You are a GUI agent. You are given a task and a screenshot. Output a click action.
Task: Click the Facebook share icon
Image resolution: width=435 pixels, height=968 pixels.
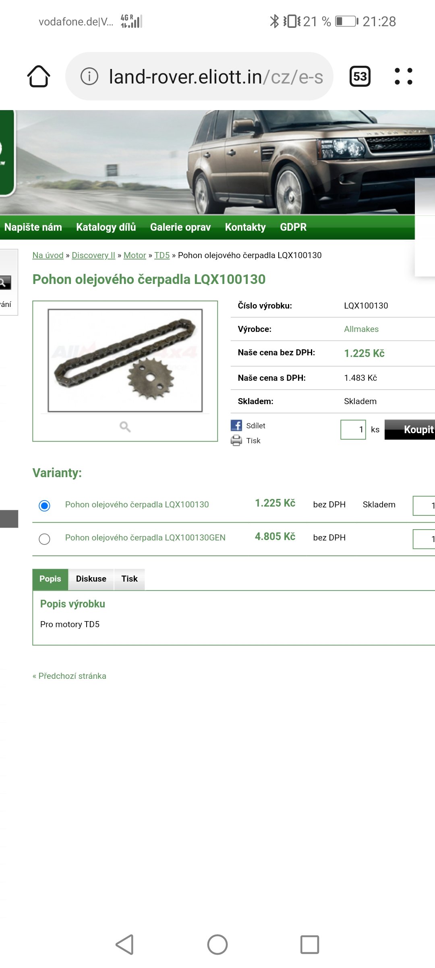click(x=236, y=426)
